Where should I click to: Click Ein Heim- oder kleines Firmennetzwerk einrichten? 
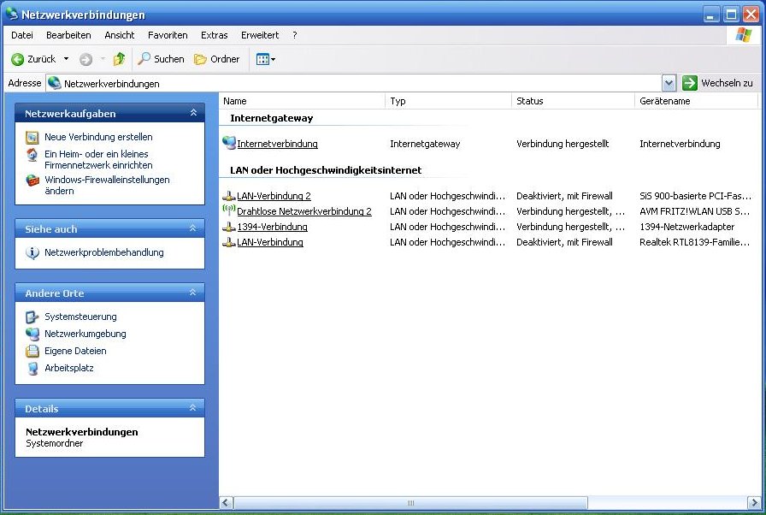[98, 160]
